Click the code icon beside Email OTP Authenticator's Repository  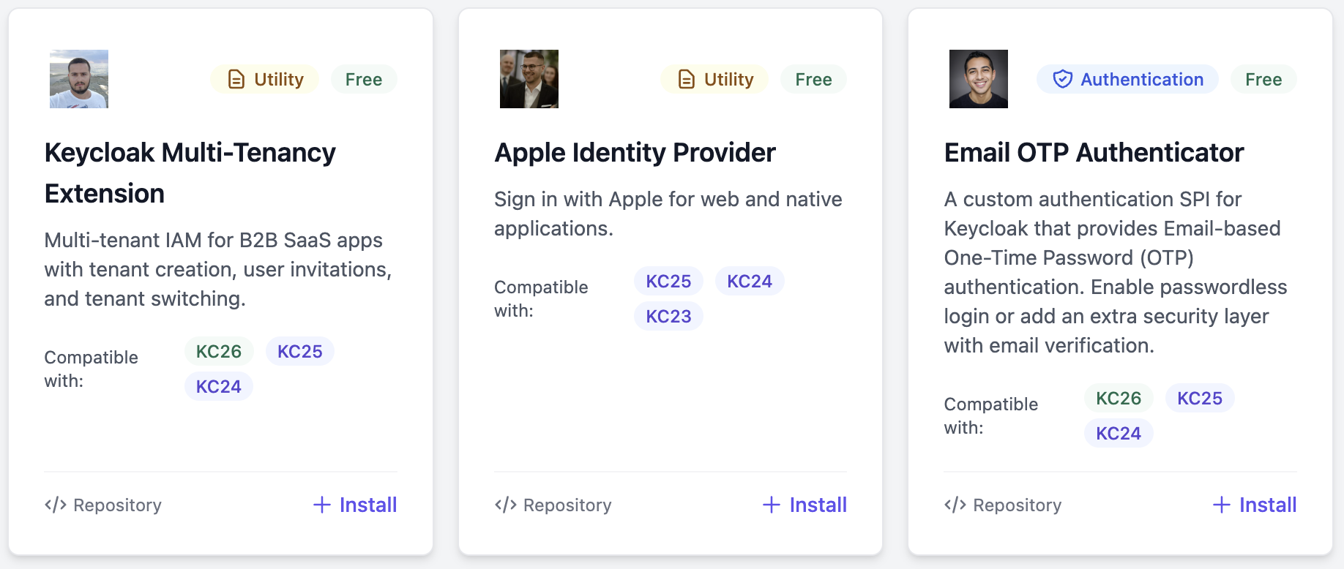click(955, 505)
